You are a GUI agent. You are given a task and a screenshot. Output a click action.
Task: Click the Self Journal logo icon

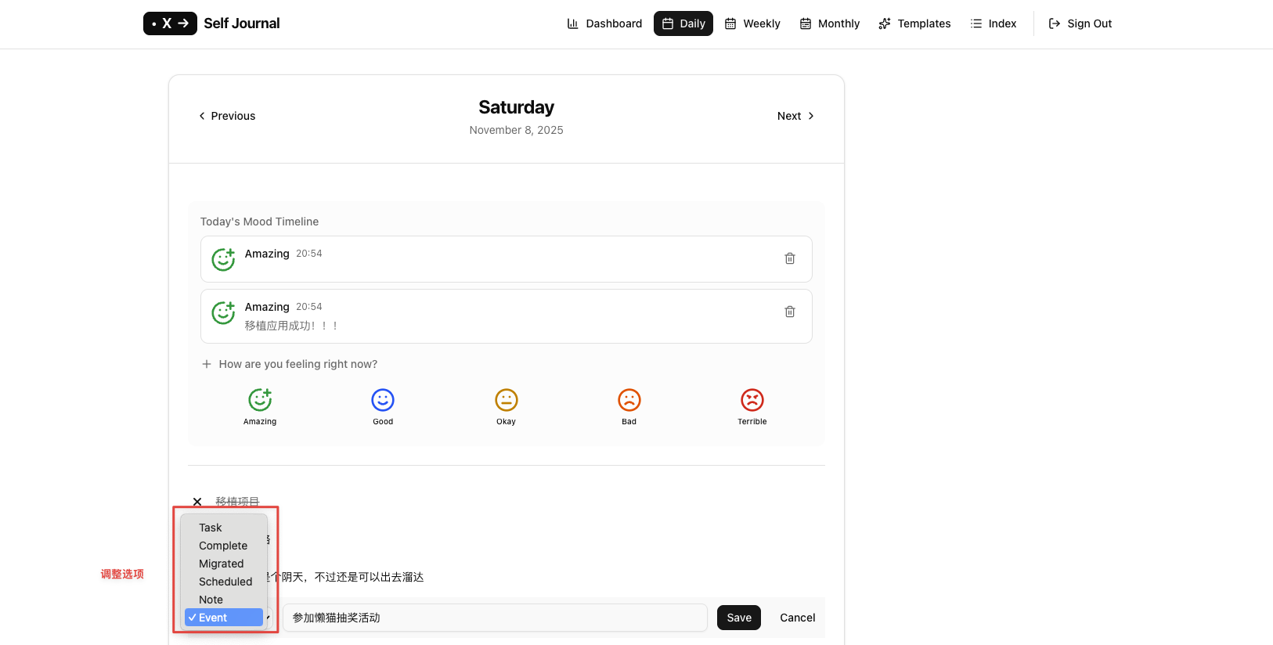[x=170, y=23]
